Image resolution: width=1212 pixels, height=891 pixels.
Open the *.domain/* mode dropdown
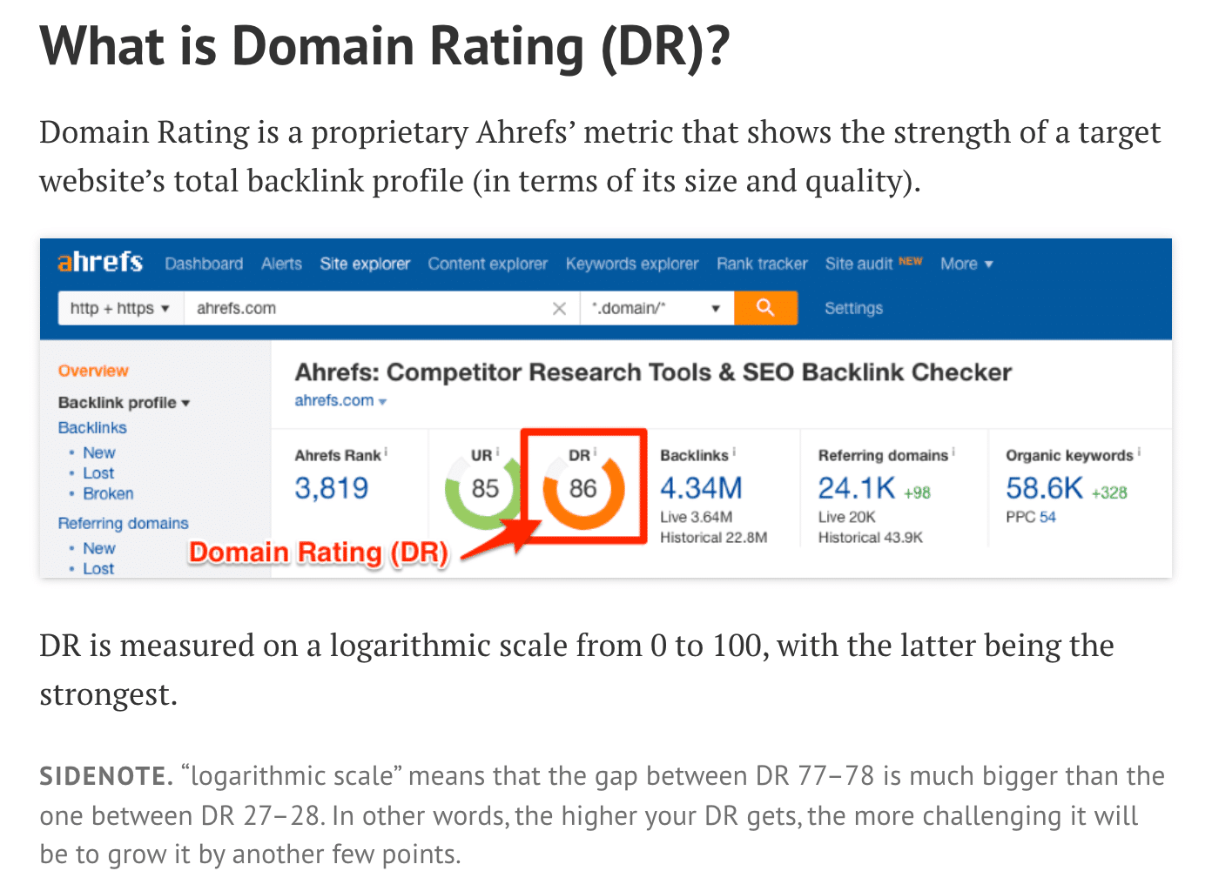[x=656, y=308]
